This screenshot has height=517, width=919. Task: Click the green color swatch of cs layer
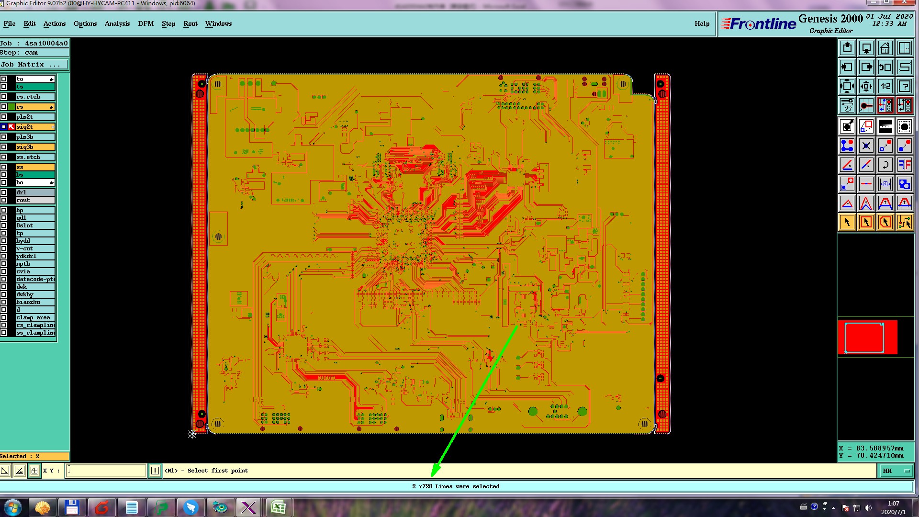pos(11,107)
